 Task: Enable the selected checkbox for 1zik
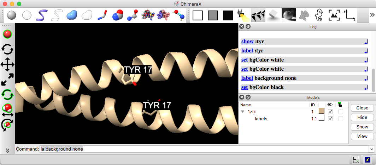[x=340, y=111]
